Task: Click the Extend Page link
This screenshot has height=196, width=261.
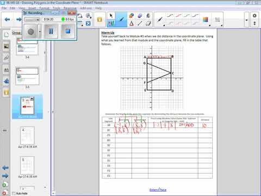Action: pos(158,190)
